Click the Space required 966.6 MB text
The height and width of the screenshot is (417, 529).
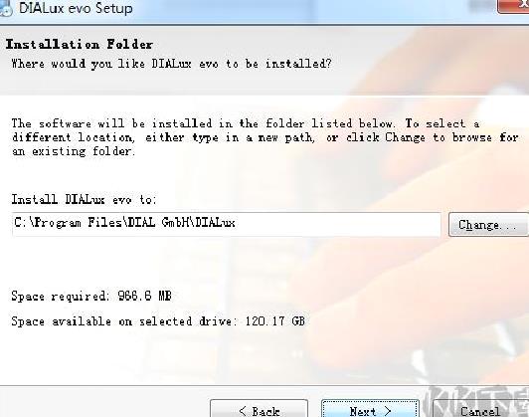point(91,296)
